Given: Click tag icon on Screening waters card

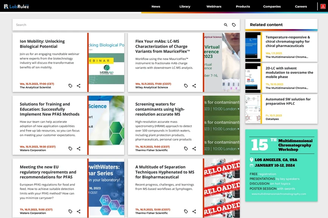Looking at the screenshot, I should [x=186, y=148].
